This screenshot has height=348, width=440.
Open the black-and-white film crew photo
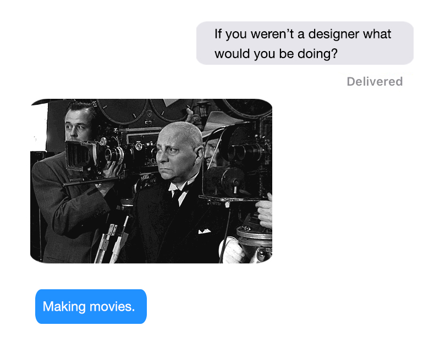(x=151, y=181)
